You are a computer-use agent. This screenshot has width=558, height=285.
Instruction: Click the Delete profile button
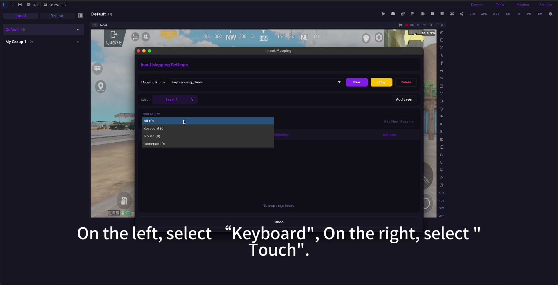[x=406, y=82]
